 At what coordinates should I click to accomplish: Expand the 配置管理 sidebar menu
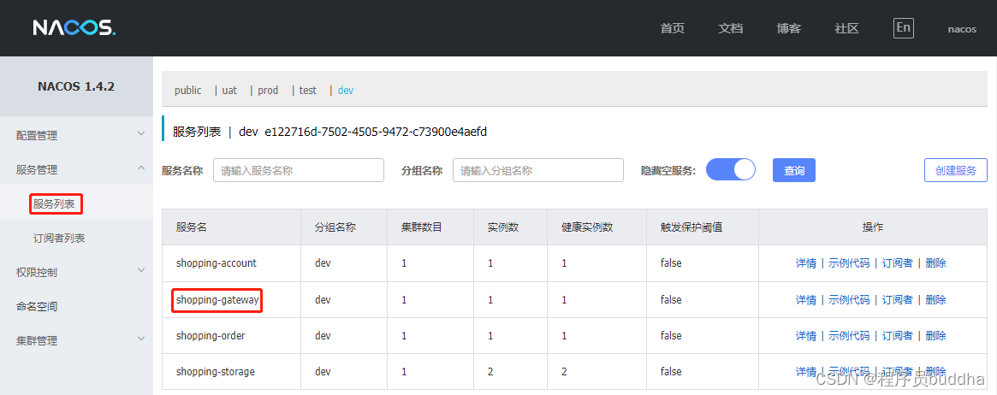[76, 135]
